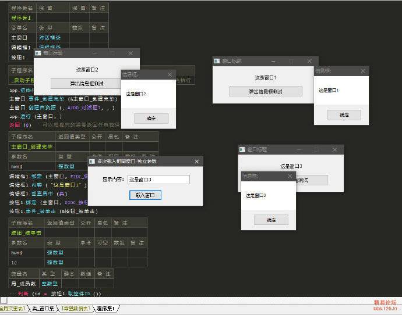
Task: Select the 局_成员数 variable name cell
Action: point(23,283)
